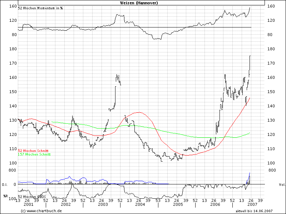Jump to the 2007 year label
286x214 pixels.
coord(252,205)
